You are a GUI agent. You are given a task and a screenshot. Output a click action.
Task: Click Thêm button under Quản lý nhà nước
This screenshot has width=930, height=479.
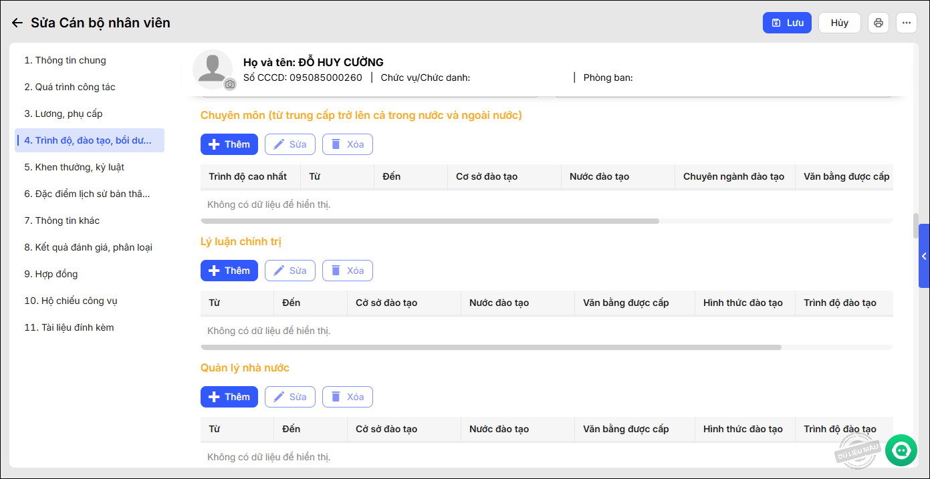pos(229,397)
